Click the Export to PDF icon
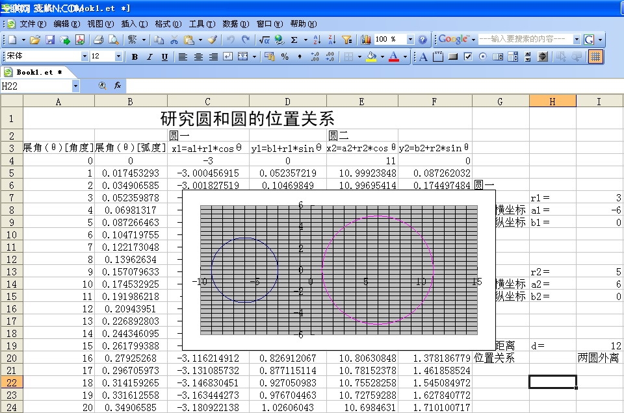The image size is (624, 413). click(x=80, y=40)
